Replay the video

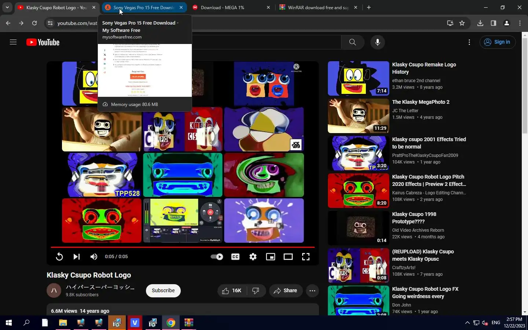coord(59,257)
